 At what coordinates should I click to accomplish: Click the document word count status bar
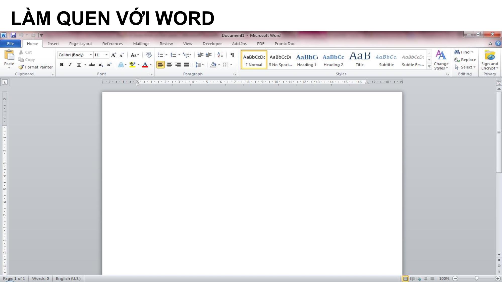40,278
